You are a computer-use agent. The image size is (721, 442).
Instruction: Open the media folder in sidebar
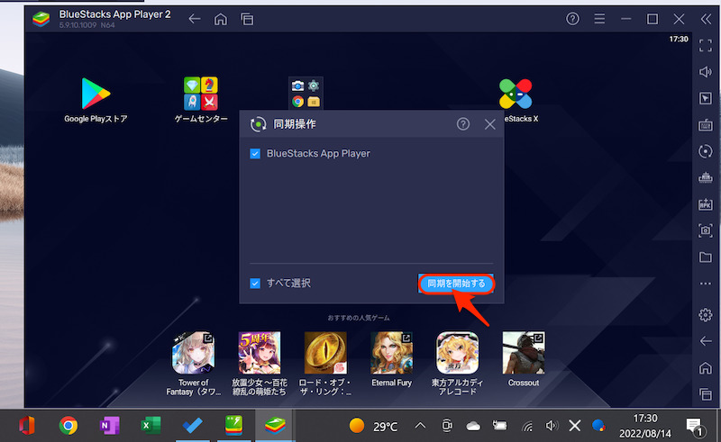[706, 257]
